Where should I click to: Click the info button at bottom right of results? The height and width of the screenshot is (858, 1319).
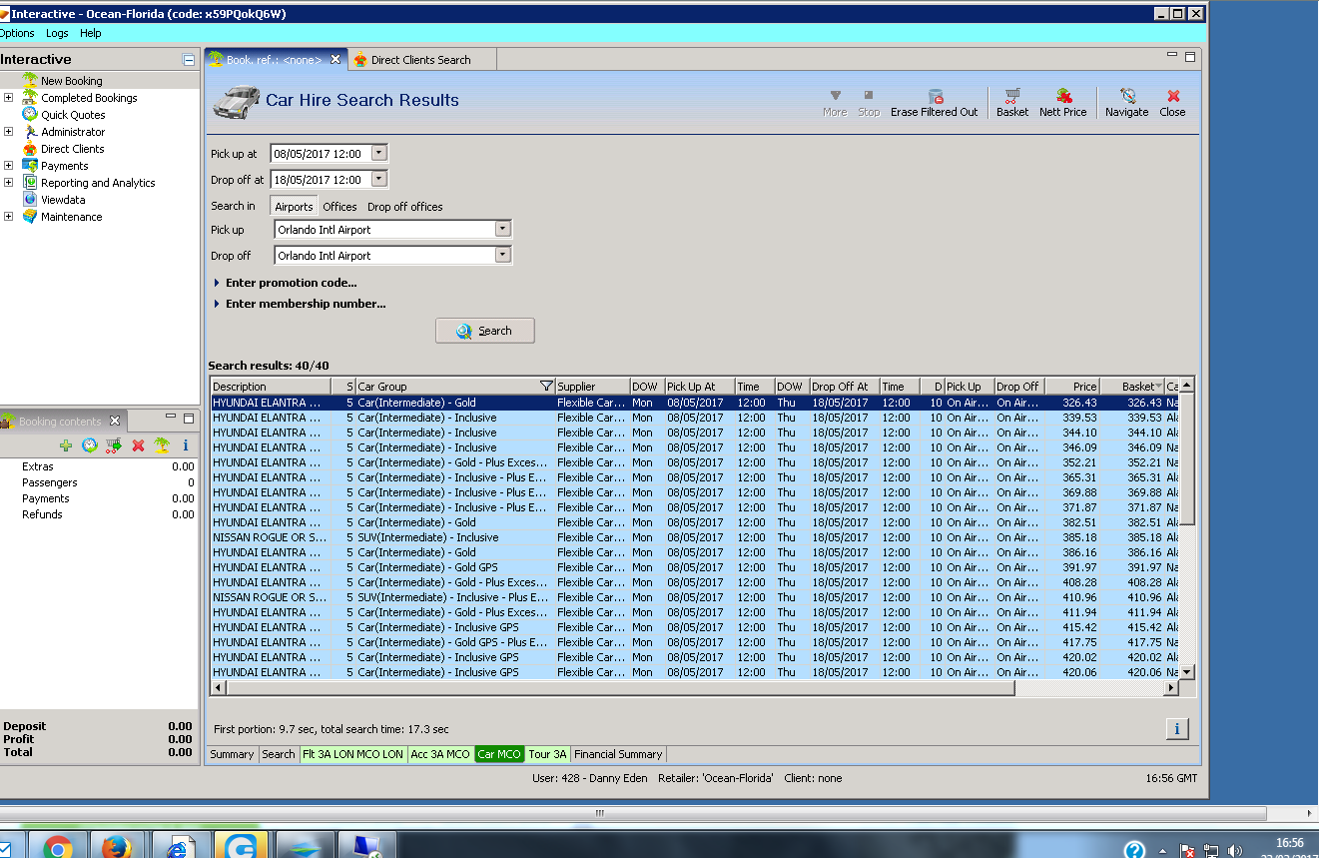(x=1176, y=729)
